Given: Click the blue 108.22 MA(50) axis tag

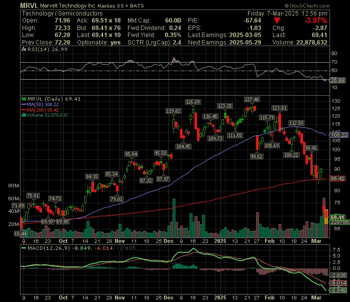Looking at the screenshot, I should (339, 135).
